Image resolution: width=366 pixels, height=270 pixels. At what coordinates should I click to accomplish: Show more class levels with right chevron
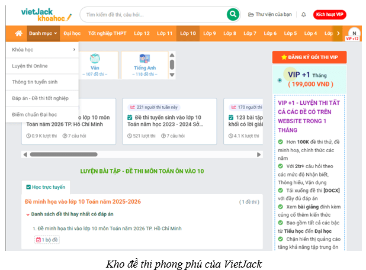coord(338,33)
